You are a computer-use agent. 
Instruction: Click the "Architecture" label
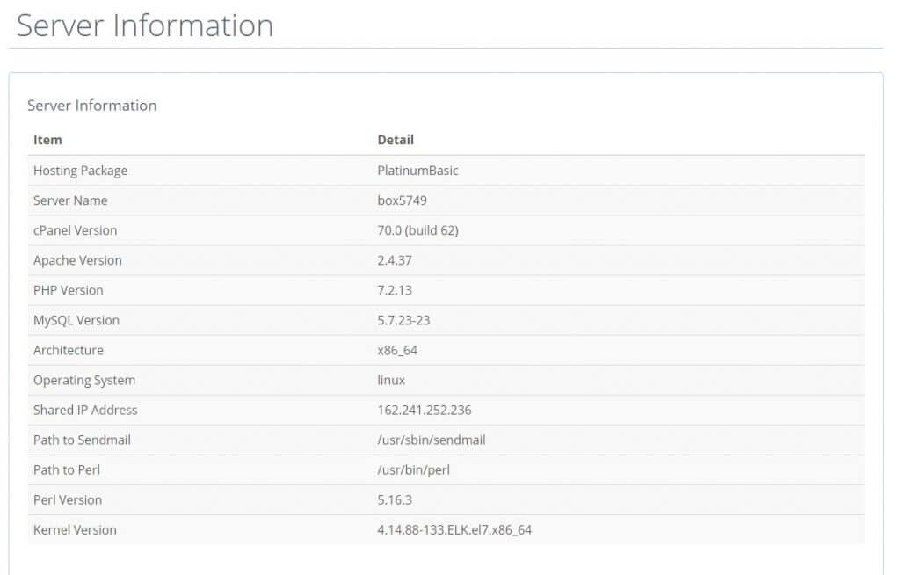pos(69,350)
